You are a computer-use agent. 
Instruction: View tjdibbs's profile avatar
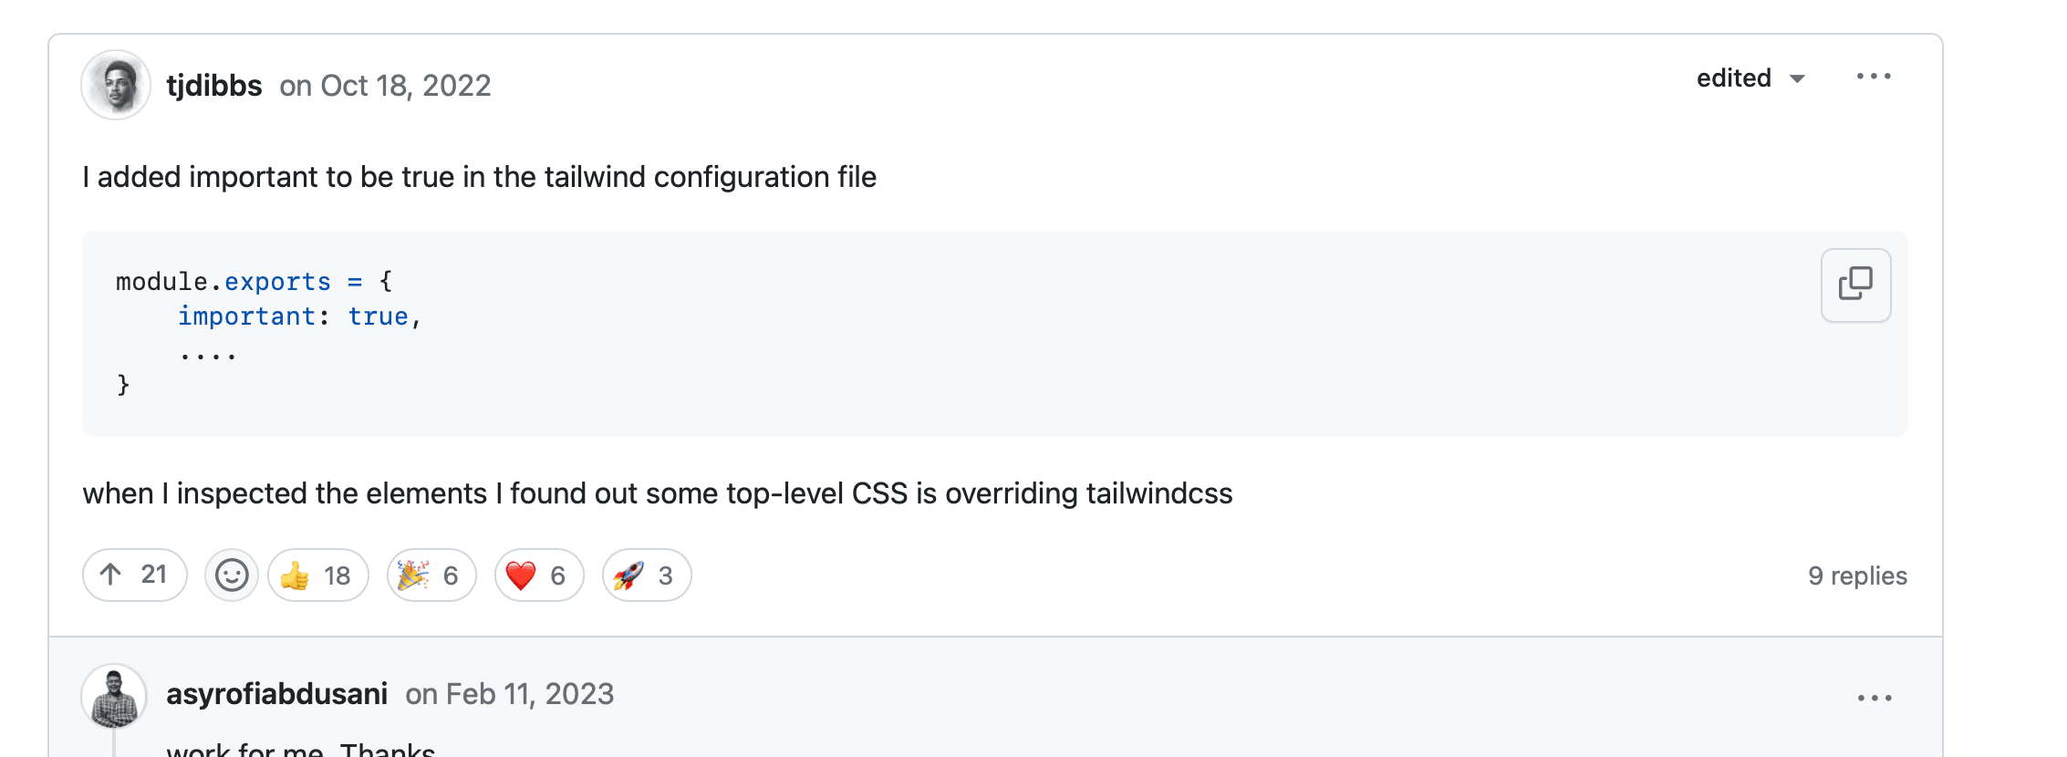(x=116, y=85)
